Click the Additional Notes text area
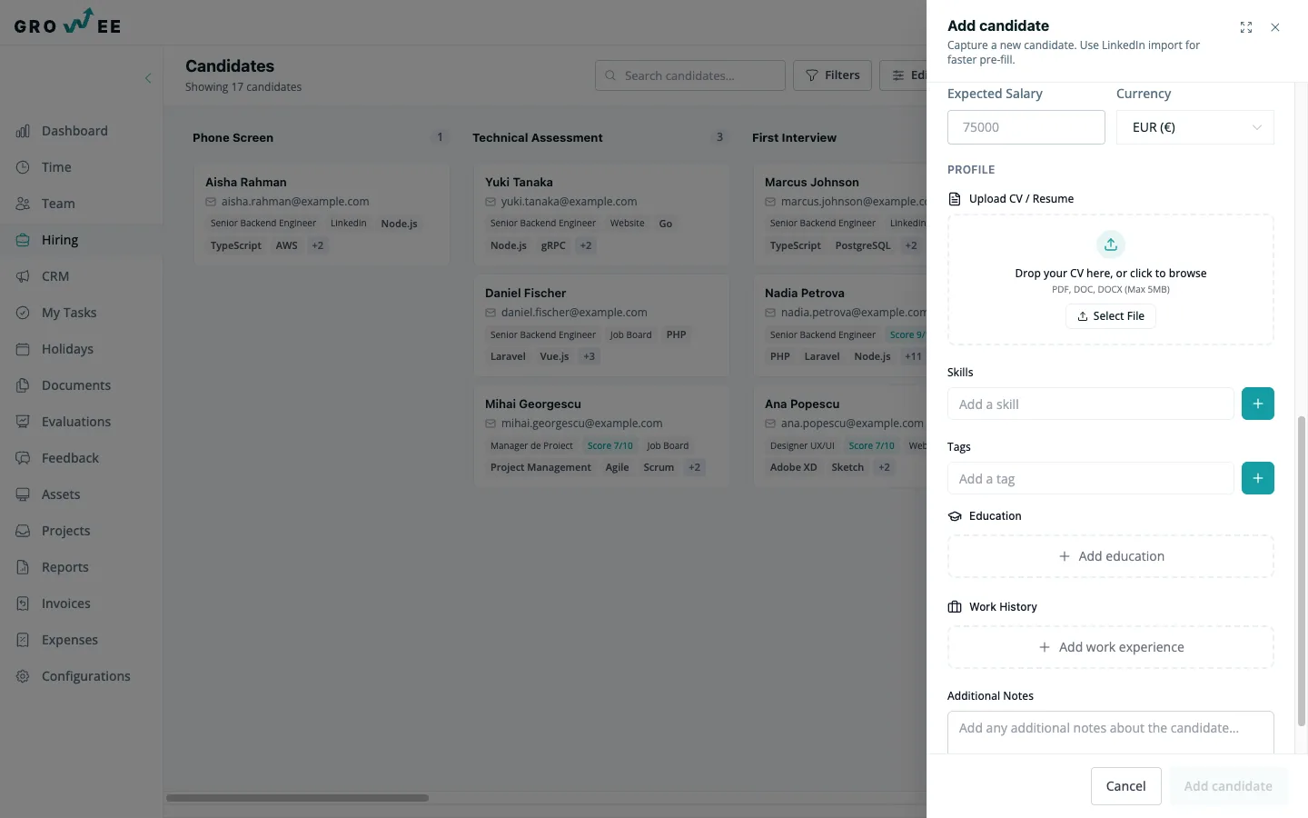Screen dimensions: 1308x818 [1111, 733]
